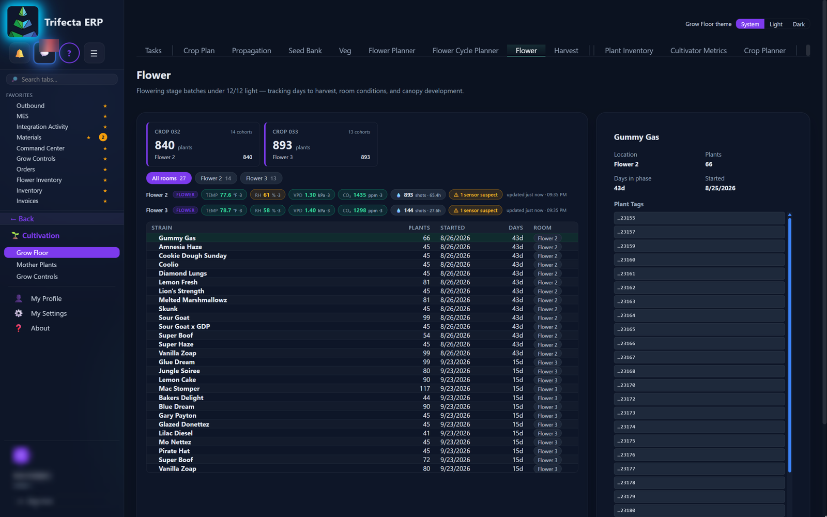This screenshot has height=517, width=827.
Task: Click the Trifecta ERP logo
Action: [x=23, y=22]
